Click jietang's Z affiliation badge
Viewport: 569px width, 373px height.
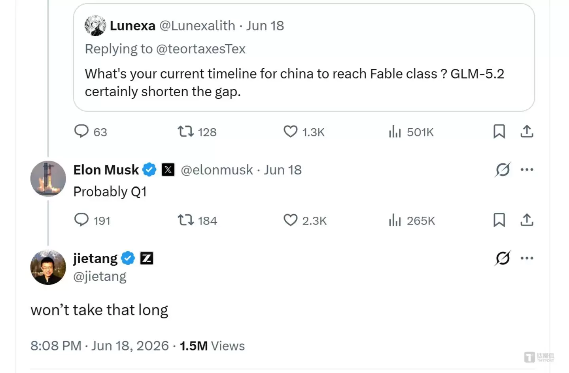147,258
